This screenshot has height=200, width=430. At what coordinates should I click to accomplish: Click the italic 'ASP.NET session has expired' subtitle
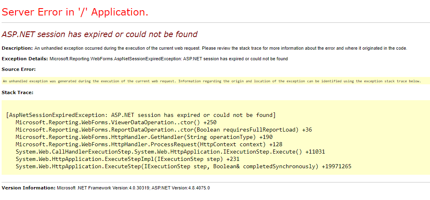(x=100, y=34)
